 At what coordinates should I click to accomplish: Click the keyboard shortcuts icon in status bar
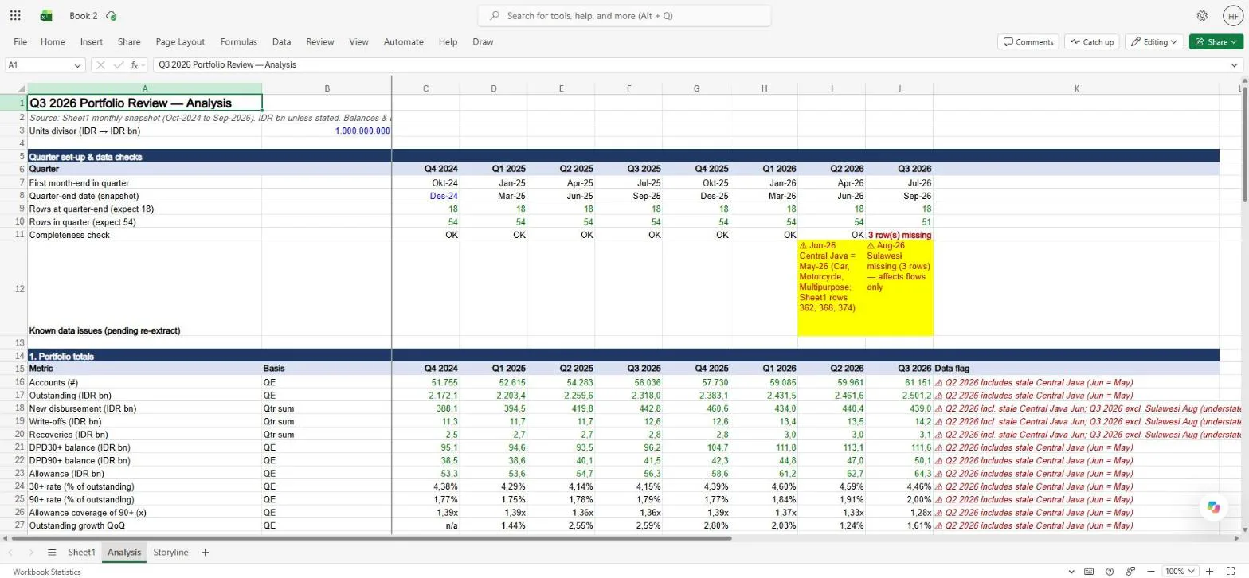(x=1090, y=571)
